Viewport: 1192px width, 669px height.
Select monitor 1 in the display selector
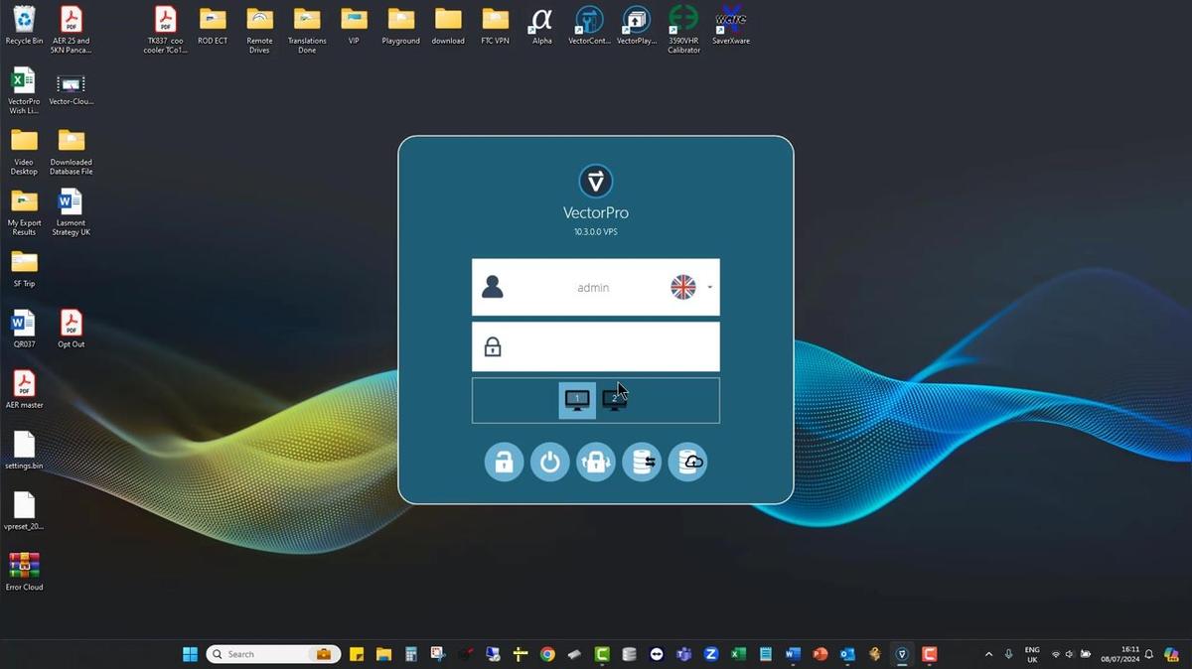point(577,400)
